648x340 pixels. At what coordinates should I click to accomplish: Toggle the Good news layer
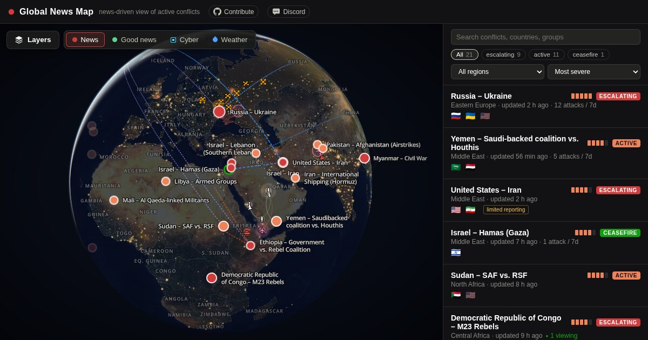134,40
